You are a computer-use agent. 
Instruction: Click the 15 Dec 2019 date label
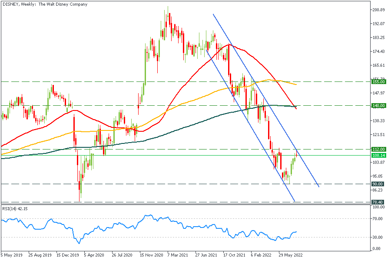[66, 255]
